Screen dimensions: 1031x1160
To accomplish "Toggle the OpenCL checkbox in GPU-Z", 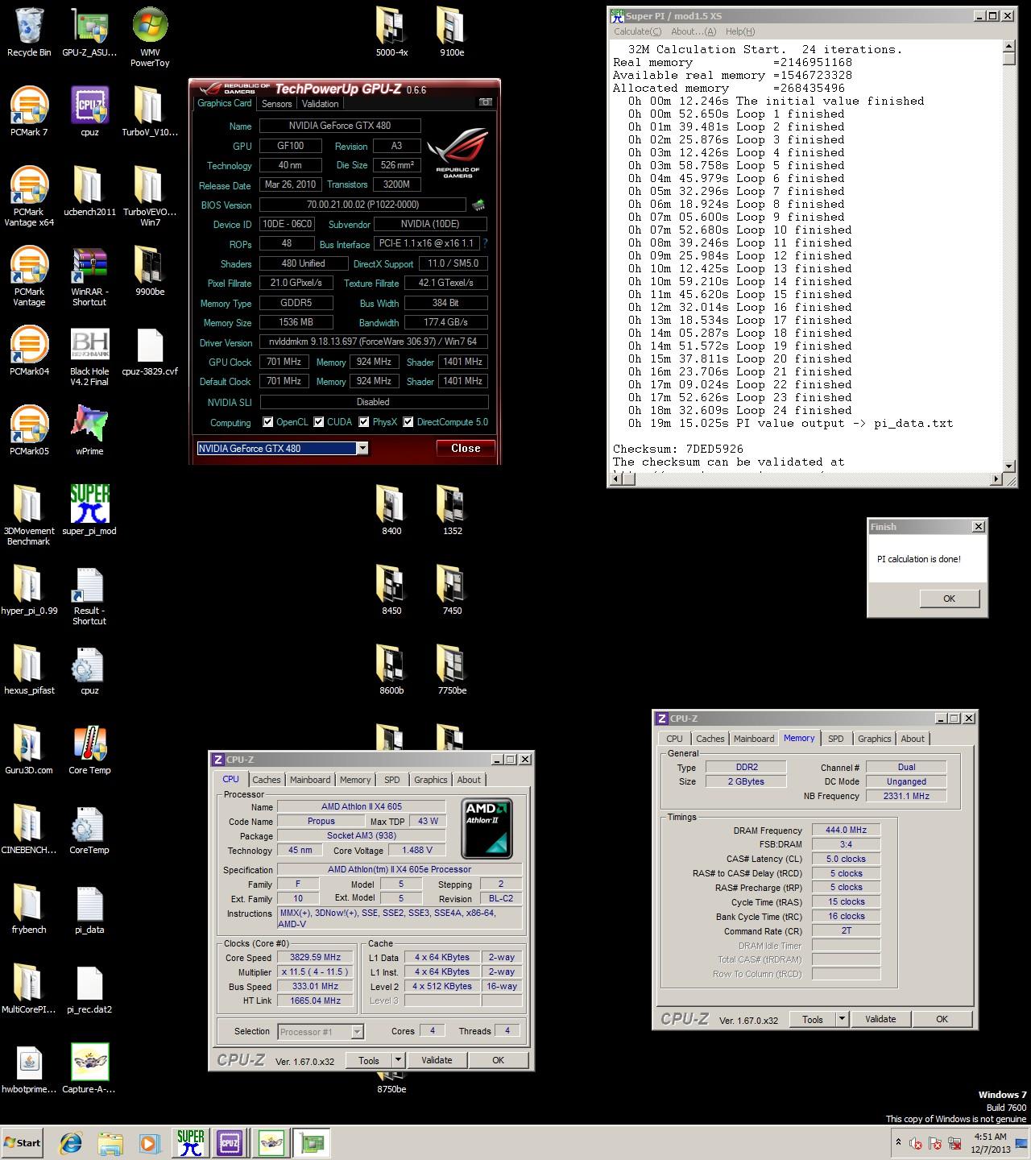I will click(x=268, y=422).
